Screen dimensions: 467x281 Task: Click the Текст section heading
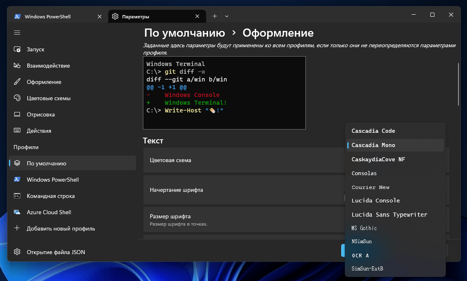pos(153,140)
